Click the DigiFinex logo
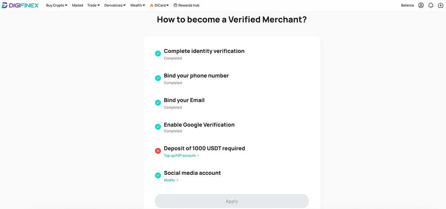Image resolution: width=446 pixels, height=209 pixels. [x=20, y=5]
